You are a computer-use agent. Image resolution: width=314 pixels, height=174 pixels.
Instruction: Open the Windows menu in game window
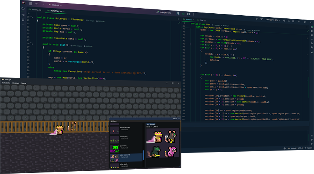click(x=16, y=83)
